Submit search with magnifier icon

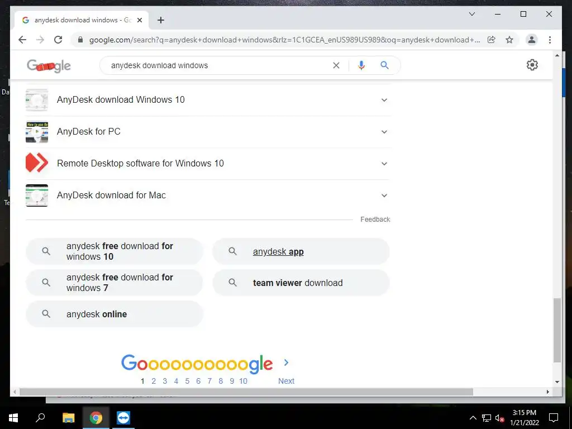coord(384,65)
